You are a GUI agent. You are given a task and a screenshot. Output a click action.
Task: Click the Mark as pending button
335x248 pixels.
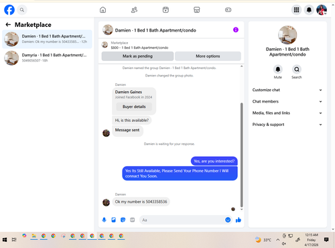[137, 56]
